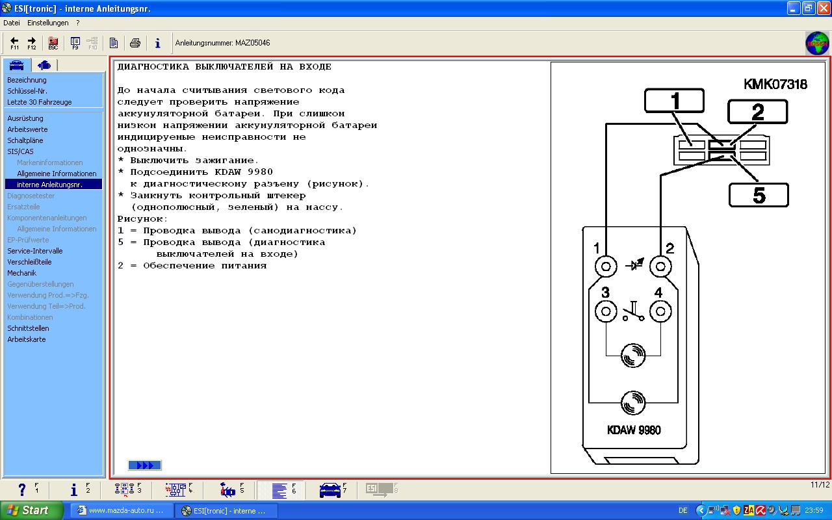
Task: Click the F1 help question mark icon
Action: 22,489
